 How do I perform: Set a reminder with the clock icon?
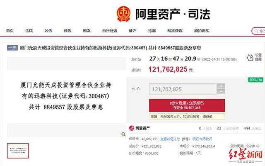[x=250, y=58]
